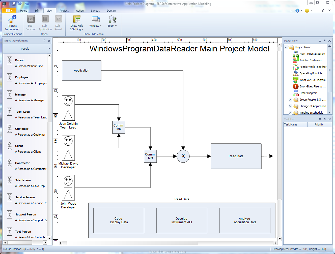
Task: Select the Customer entity icon
Action: pyautogui.click(x=10, y=129)
